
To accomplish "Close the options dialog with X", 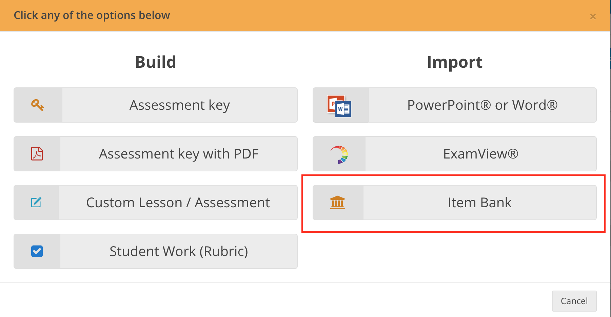I will 593,16.
